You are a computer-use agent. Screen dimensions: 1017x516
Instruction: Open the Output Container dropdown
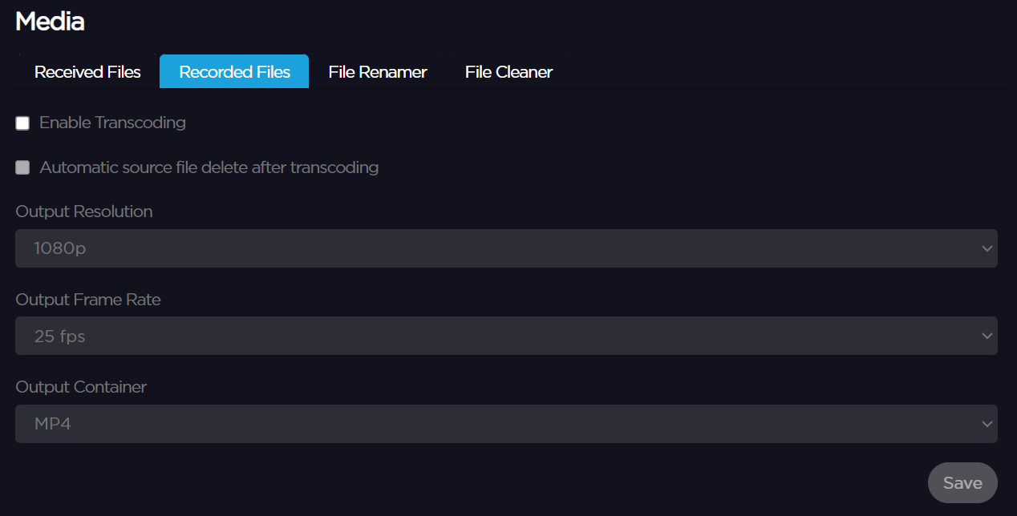505,424
